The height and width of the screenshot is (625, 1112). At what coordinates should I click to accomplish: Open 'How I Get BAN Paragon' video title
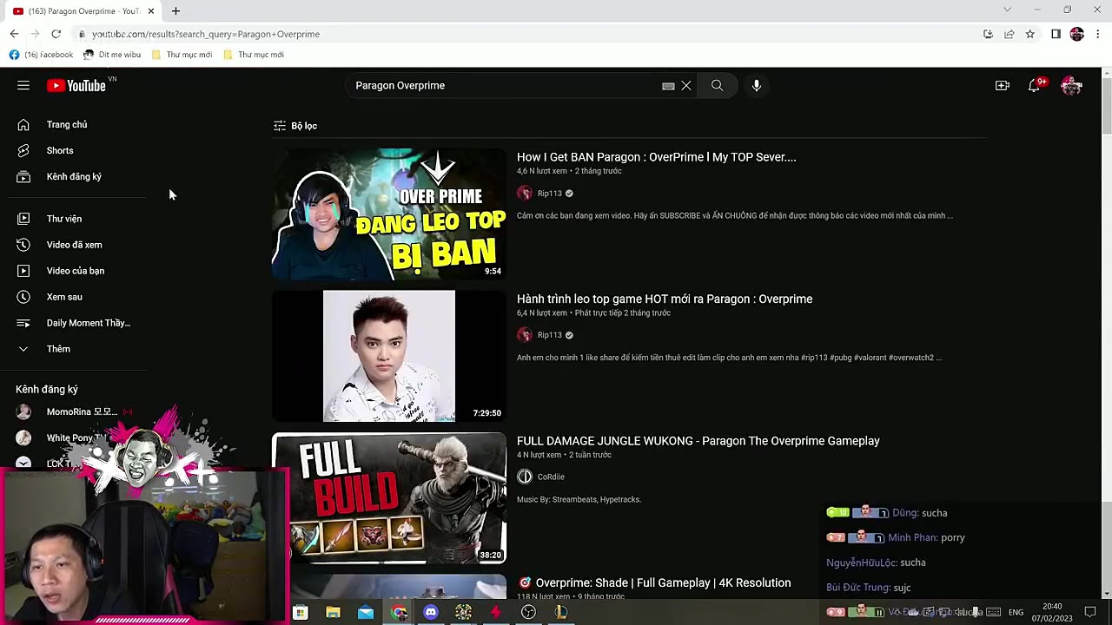click(x=656, y=157)
